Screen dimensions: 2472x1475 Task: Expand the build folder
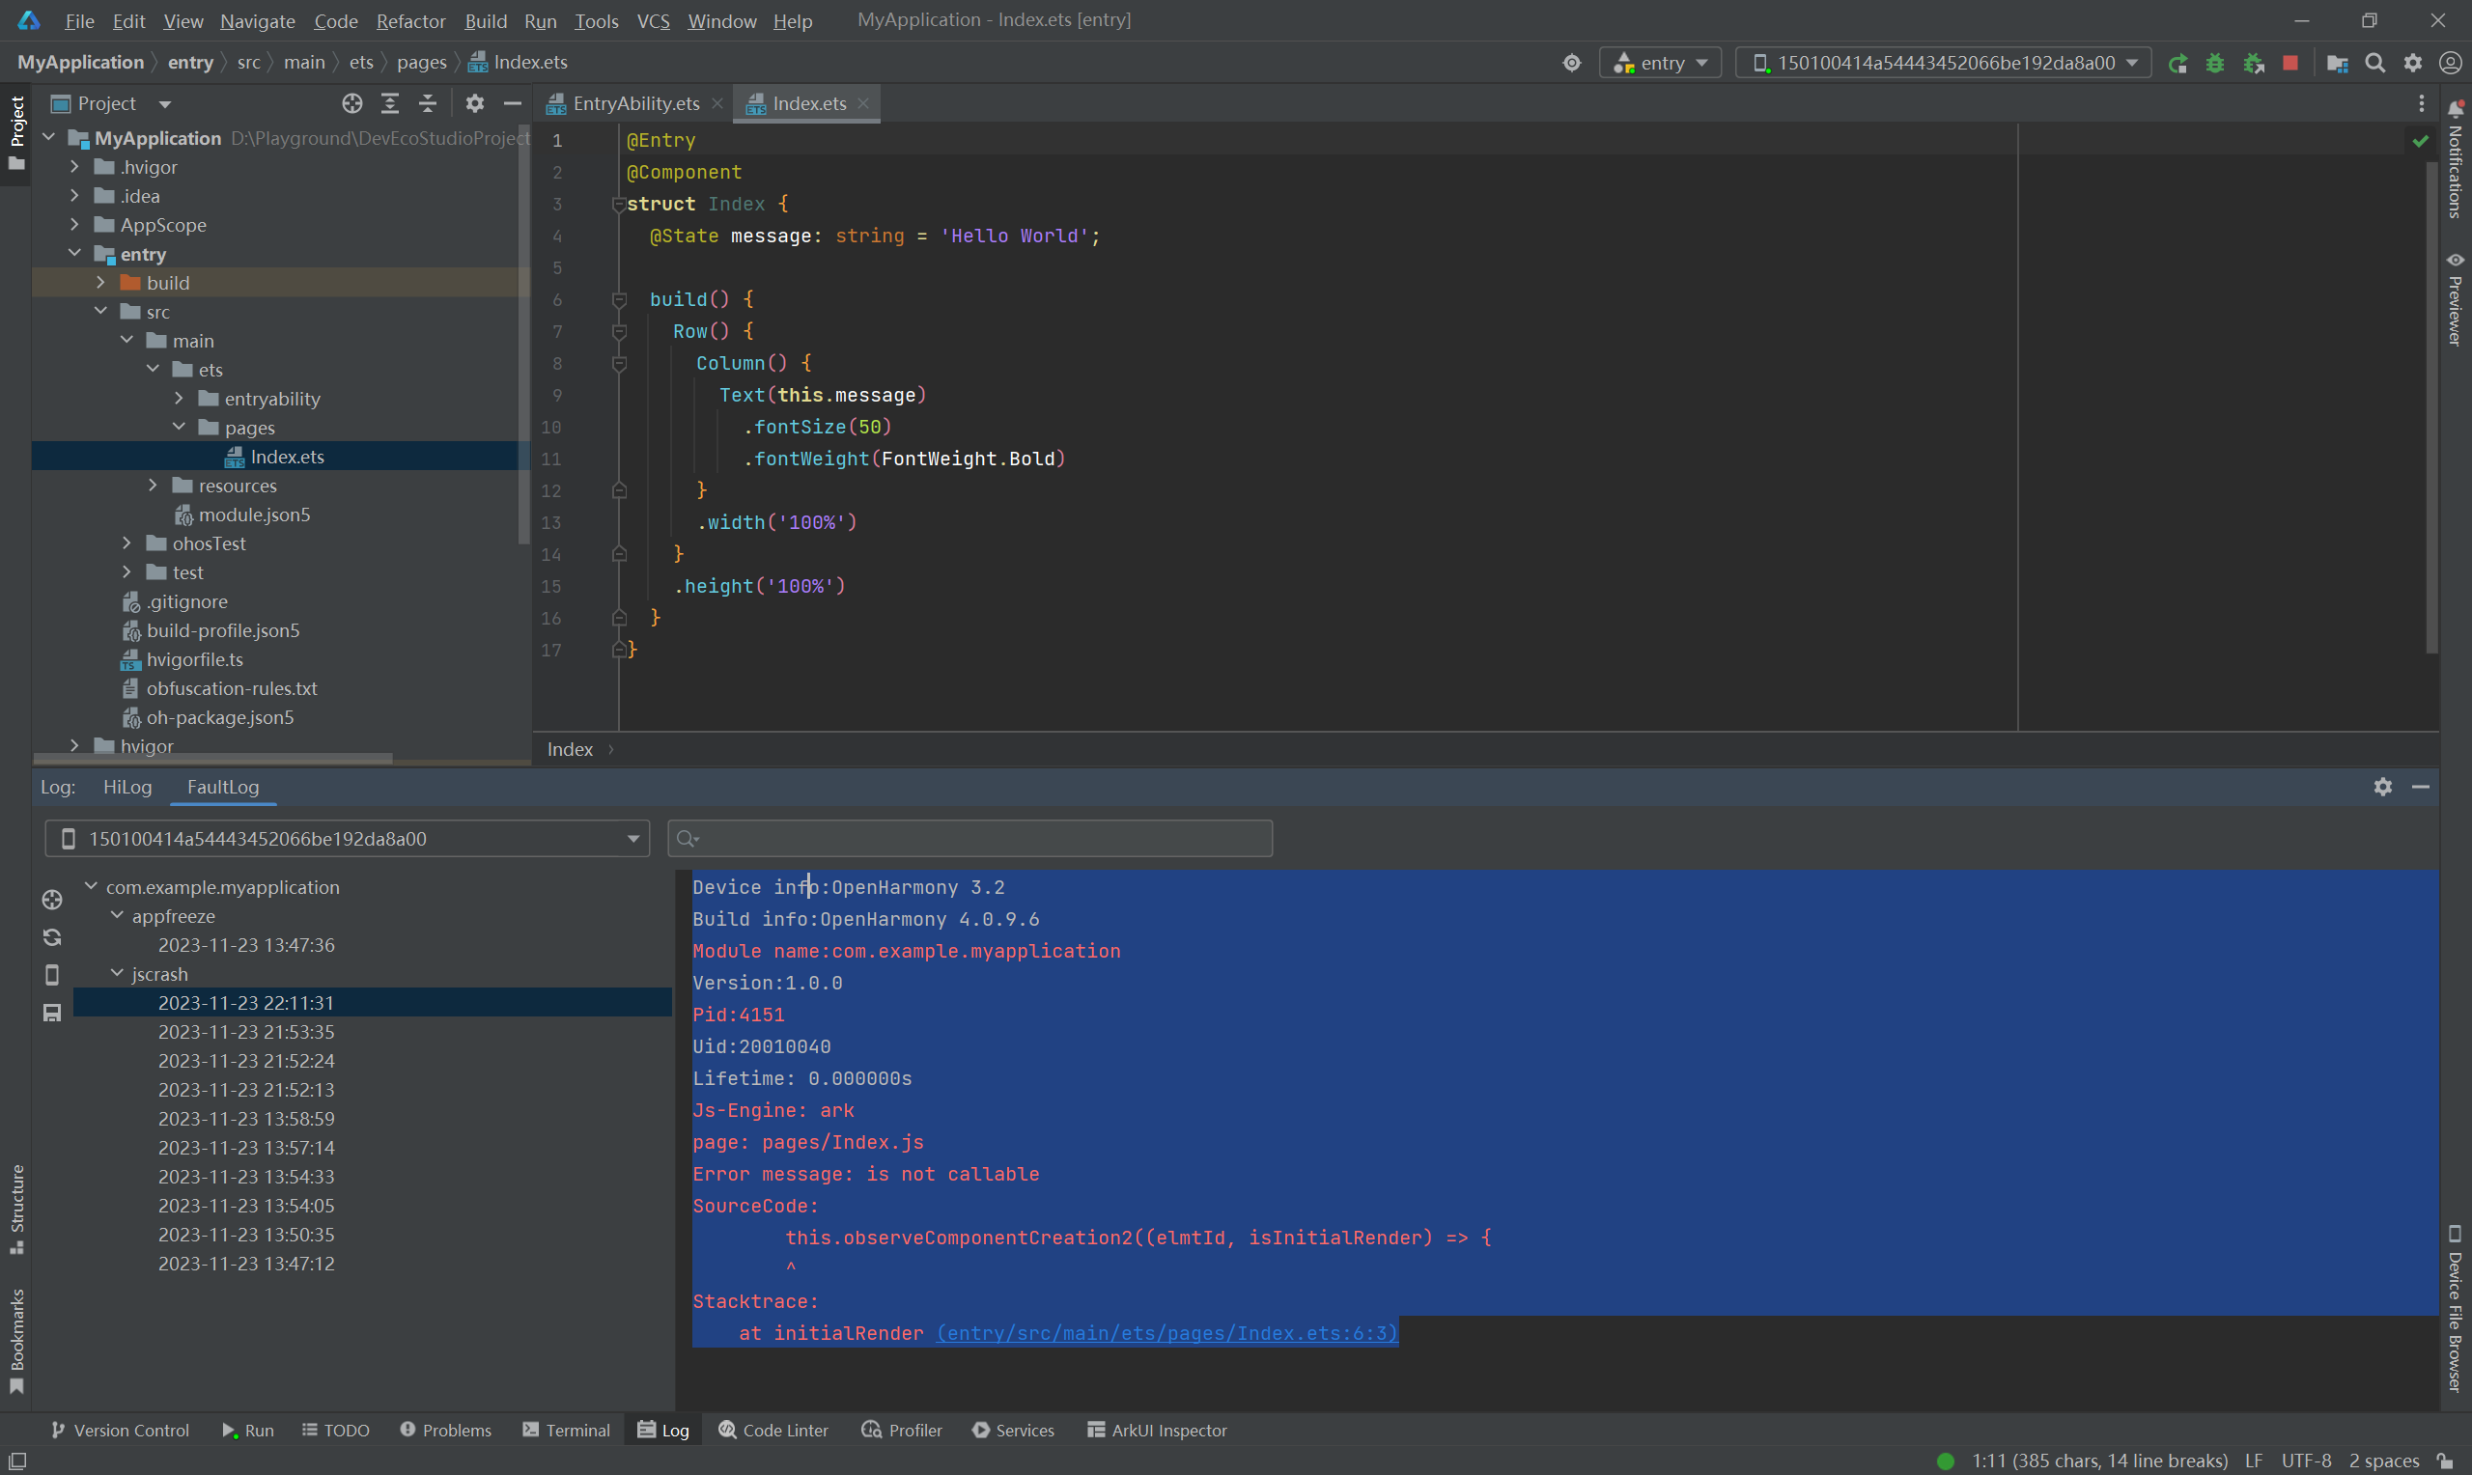tap(100, 282)
